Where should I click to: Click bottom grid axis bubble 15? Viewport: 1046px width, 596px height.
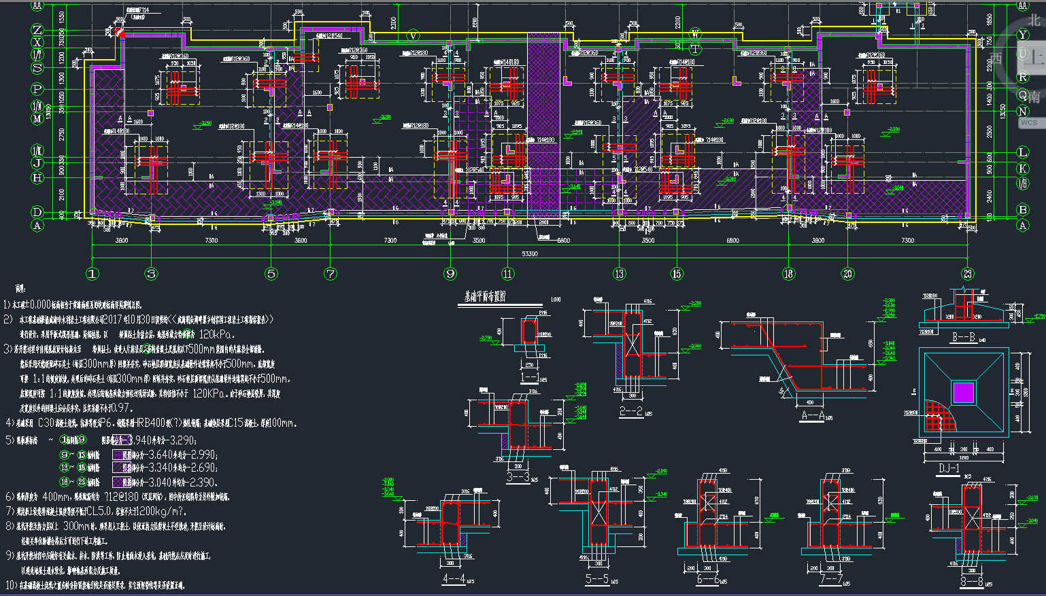676,274
